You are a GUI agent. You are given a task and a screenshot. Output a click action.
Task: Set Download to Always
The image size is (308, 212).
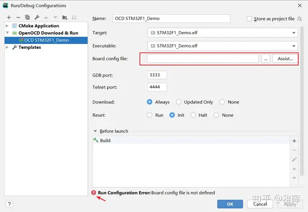tap(149, 102)
